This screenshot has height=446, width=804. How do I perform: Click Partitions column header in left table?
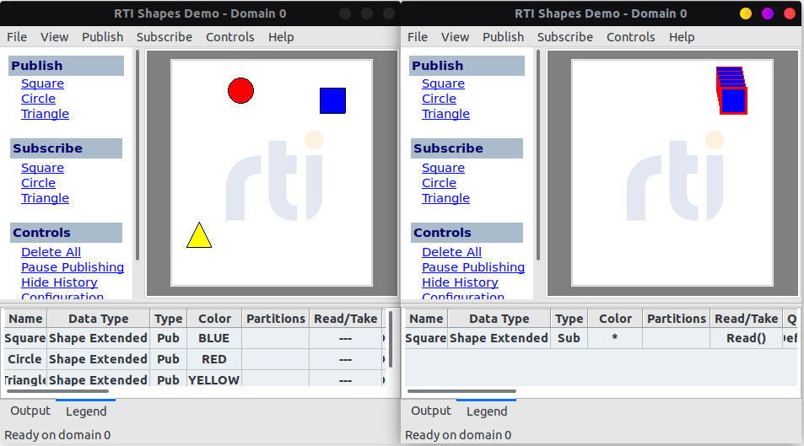coord(275,319)
